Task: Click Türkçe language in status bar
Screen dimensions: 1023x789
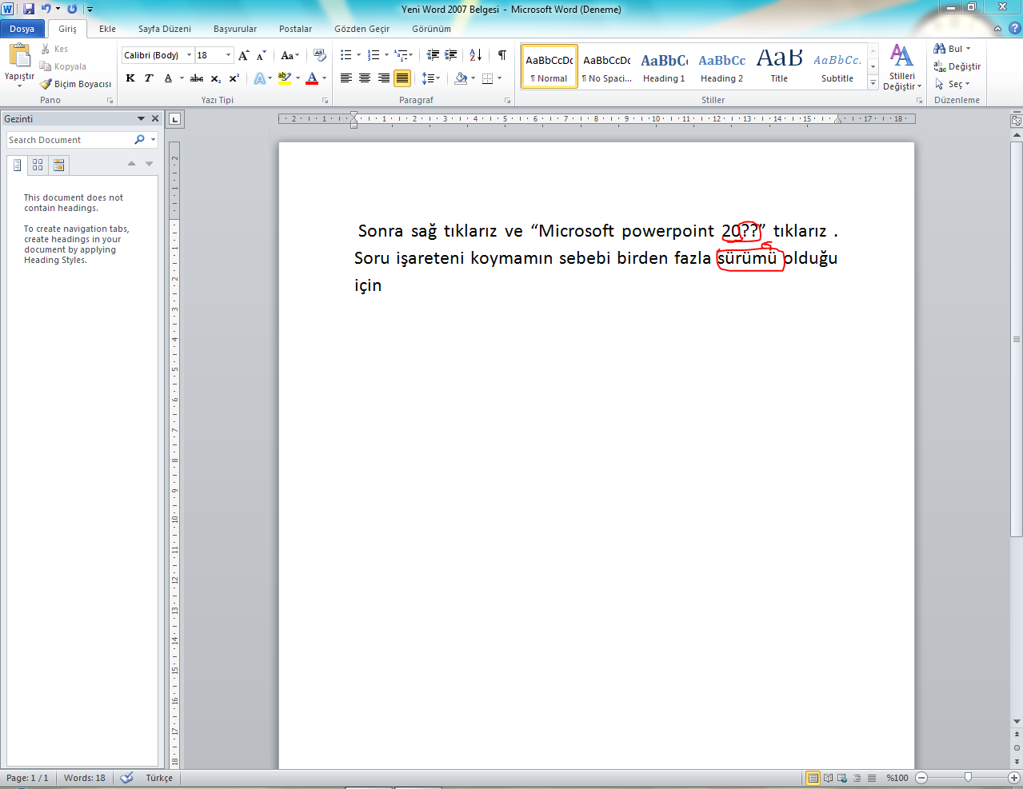Action: point(159,778)
